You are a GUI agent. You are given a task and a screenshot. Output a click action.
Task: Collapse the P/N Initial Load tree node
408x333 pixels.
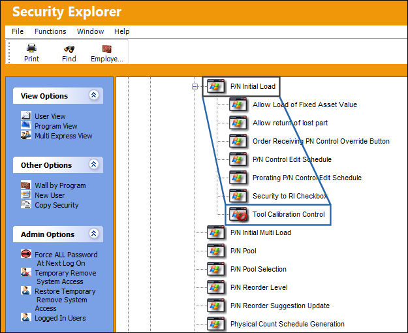[195, 86]
